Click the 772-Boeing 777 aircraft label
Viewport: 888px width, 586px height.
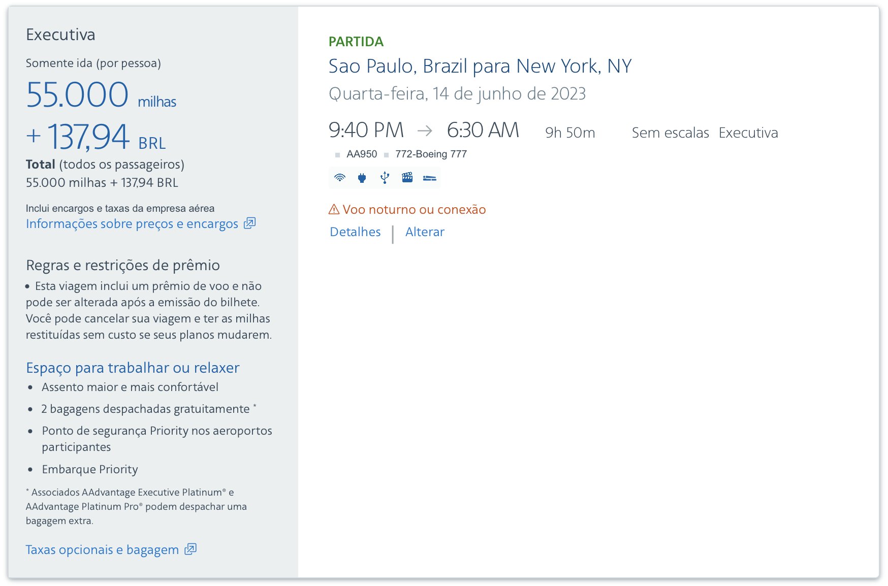click(431, 154)
